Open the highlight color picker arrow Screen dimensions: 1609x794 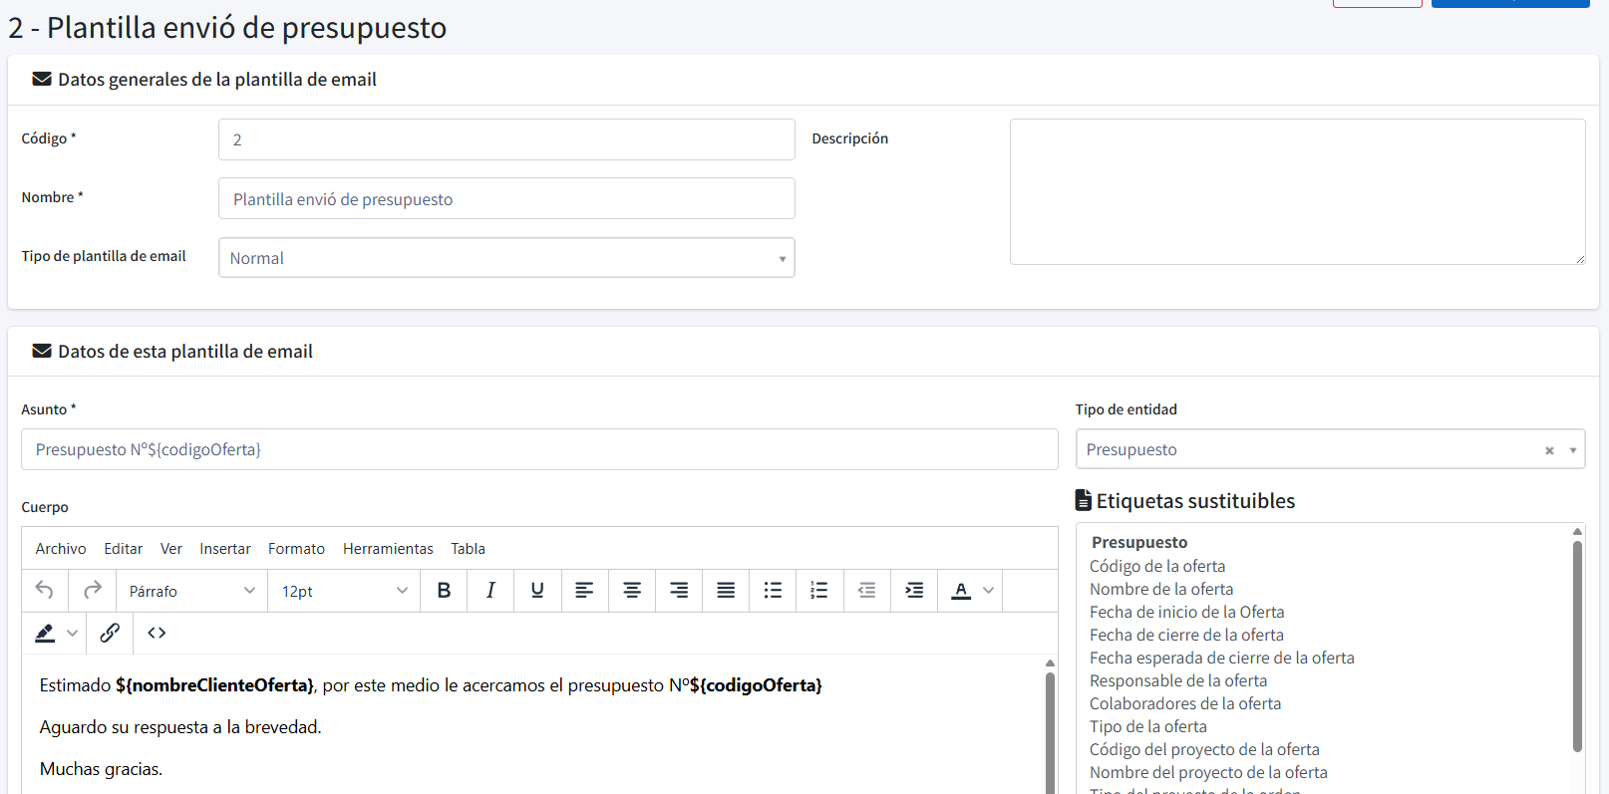(x=72, y=633)
